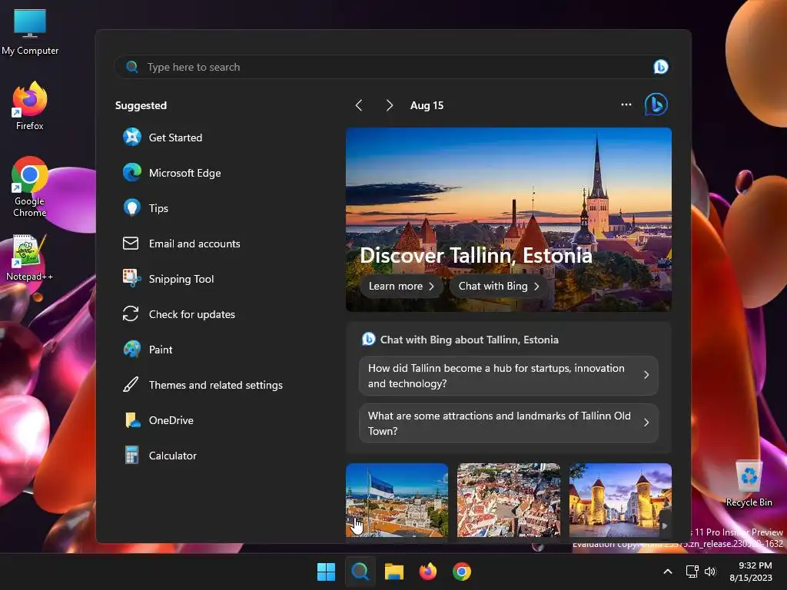The height and width of the screenshot is (590, 787).
Task: Click the Snipping Tool text label
Action: (x=181, y=279)
